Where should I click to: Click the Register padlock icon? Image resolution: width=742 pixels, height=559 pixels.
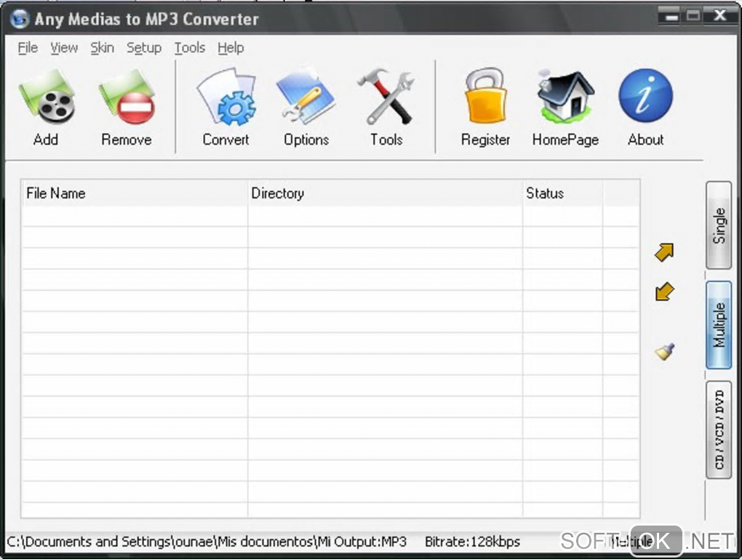485,97
